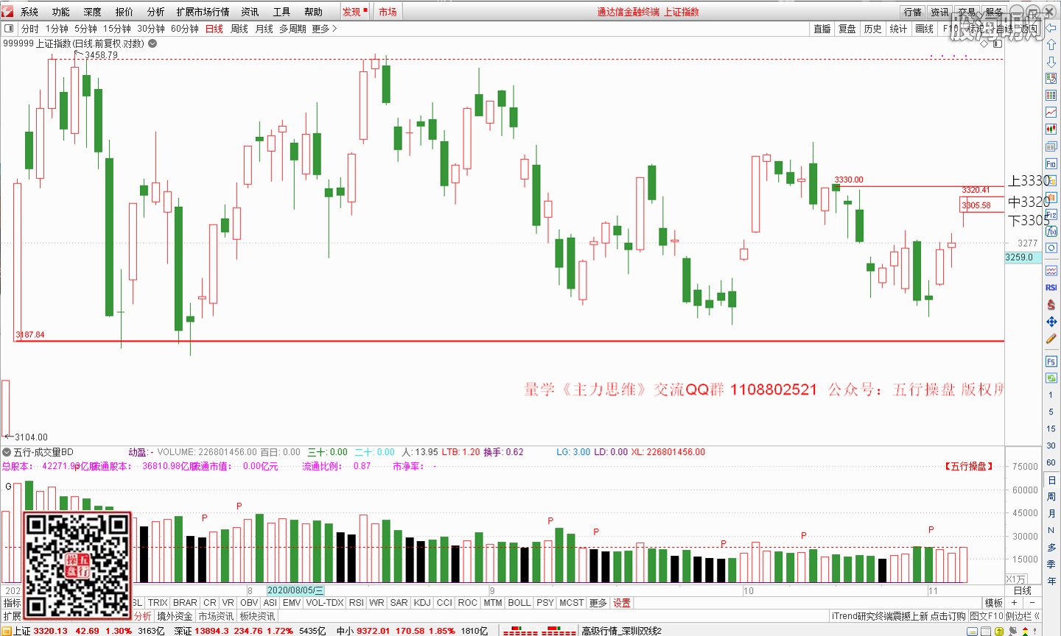Viewport: 1061px width, 636px height.
Task: Click the red app logo at top left
Action: (x=7, y=11)
